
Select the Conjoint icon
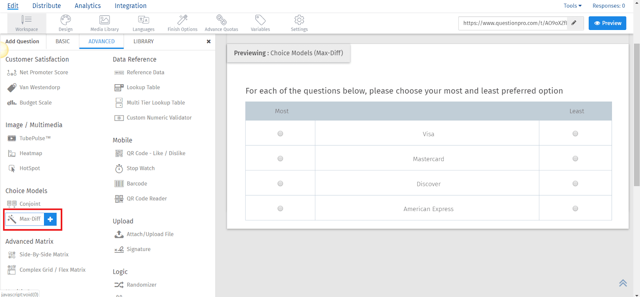12,204
